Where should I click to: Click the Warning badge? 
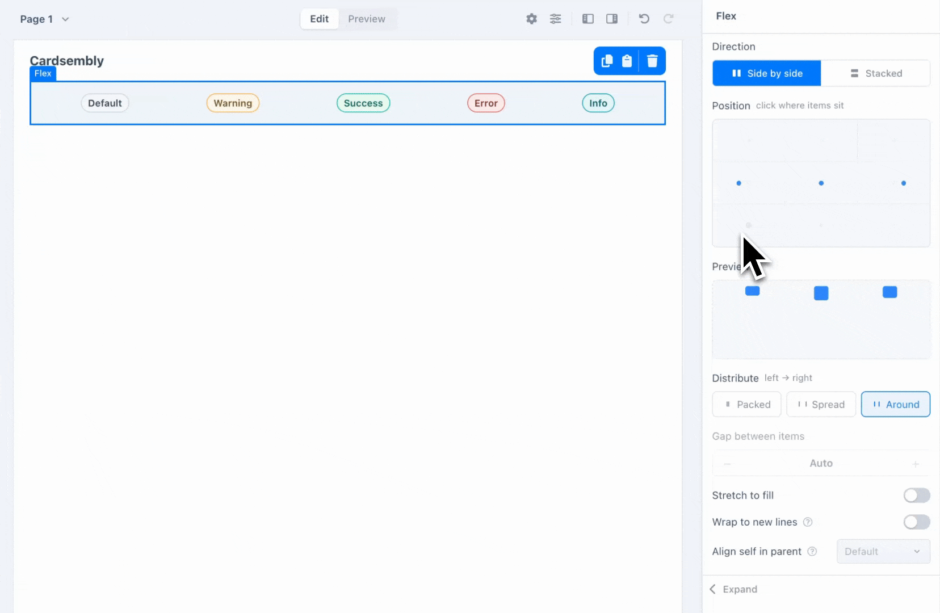(x=233, y=103)
